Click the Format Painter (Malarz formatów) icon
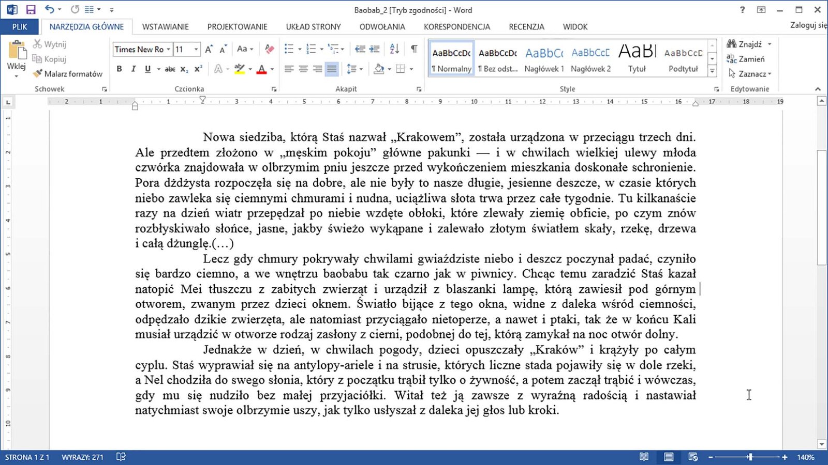 (x=37, y=74)
